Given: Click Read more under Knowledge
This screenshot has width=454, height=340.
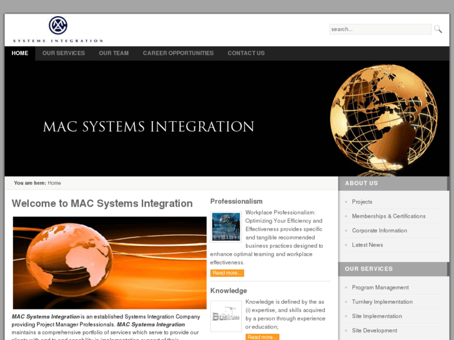Looking at the screenshot, I should [x=262, y=337].
